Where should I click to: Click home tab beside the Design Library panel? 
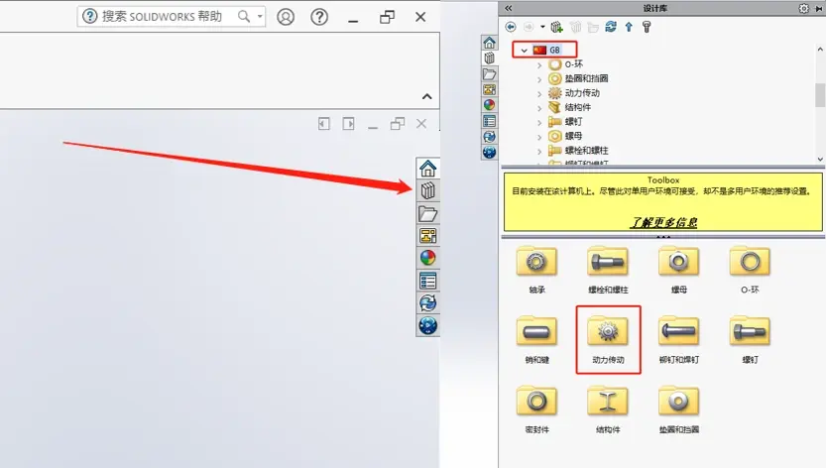pyautogui.click(x=490, y=43)
